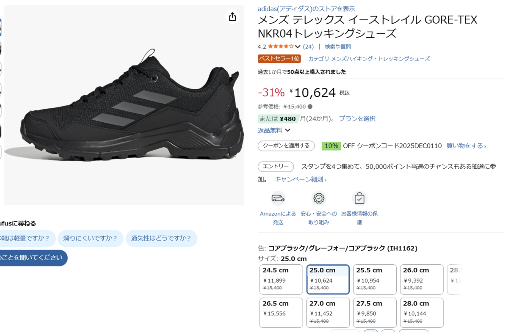508x332 pixels.
Task: Ask Rufus 滑りにくいですか？ suggestion chip
Action: [90, 239]
